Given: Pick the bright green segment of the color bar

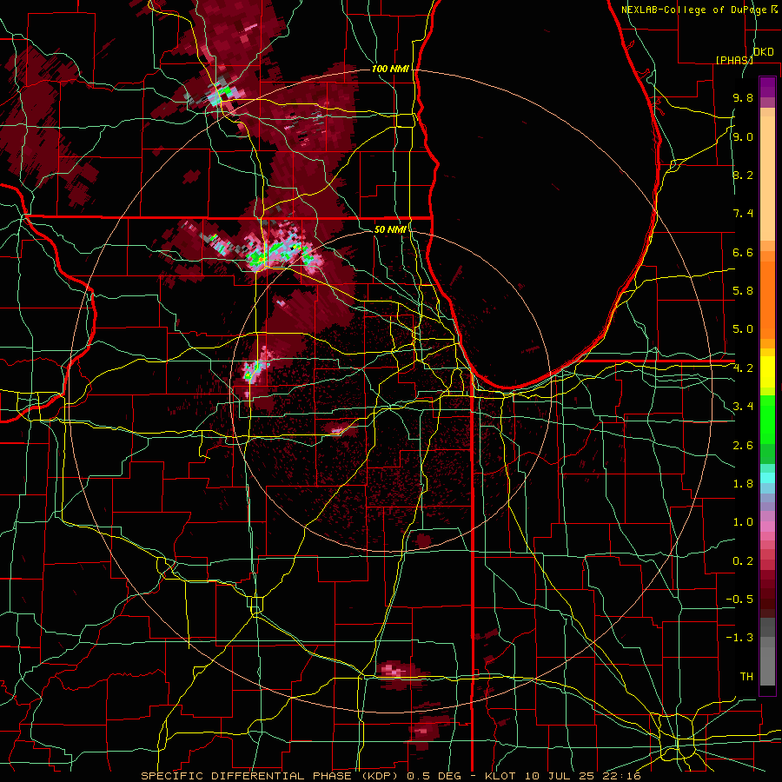Looking at the screenshot, I should pyautogui.click(x=767, y=419).
